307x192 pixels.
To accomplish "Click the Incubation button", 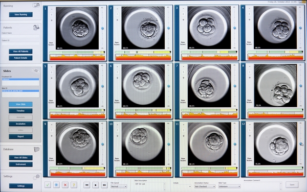I will click(x=20, y=124).
